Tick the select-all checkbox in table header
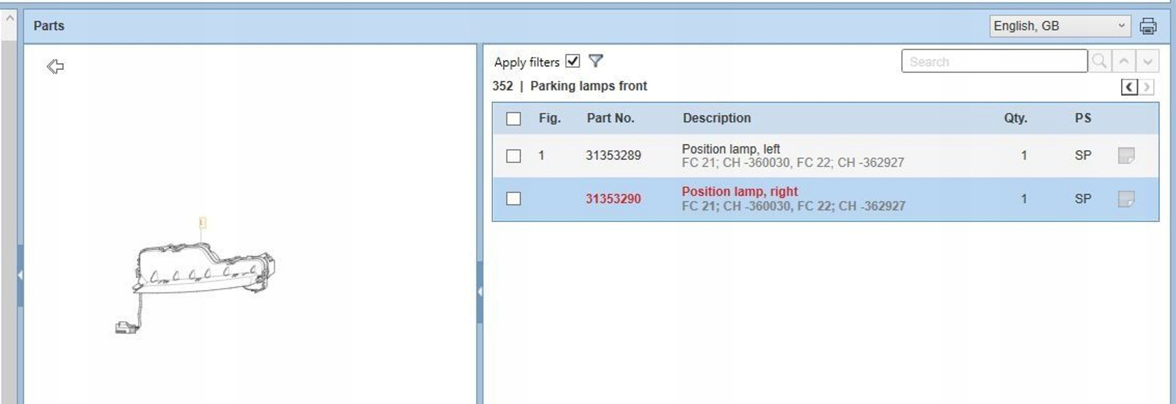Screen dimensions: 1176x404 click(513, 118)
